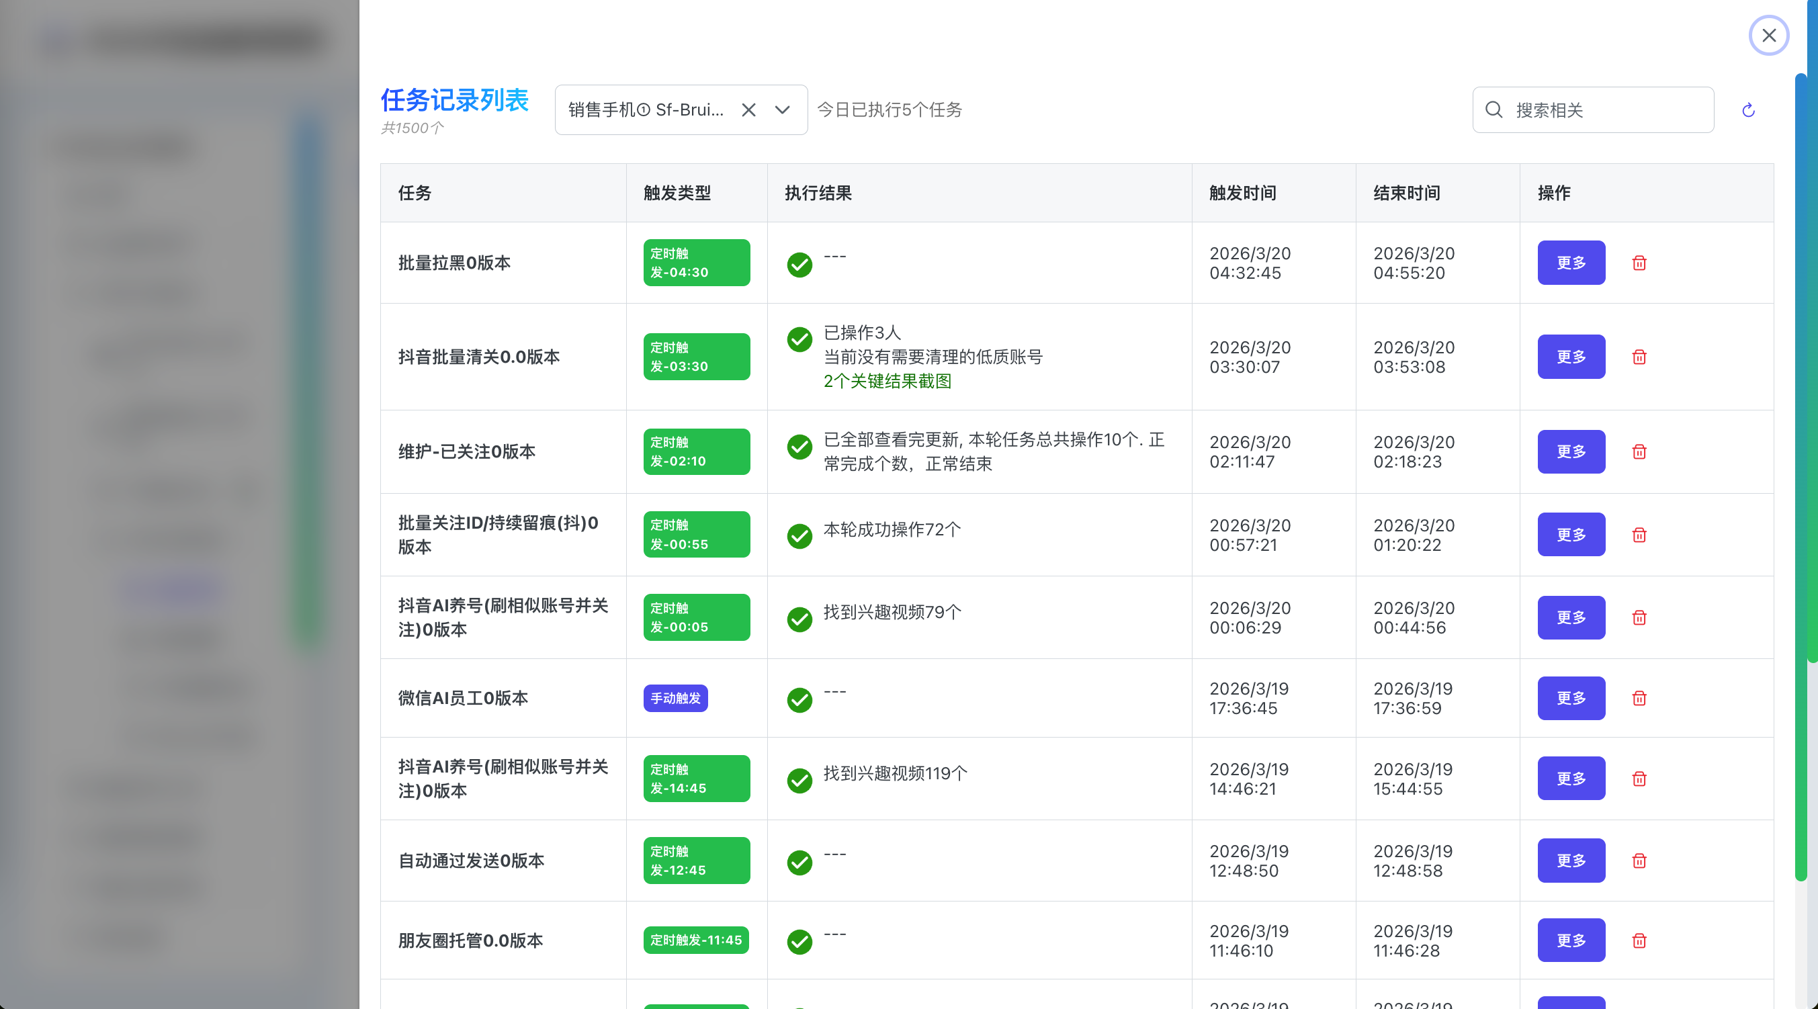Delete the 朋友圈托管0.0版本 record
Viewport: 1818px width, 1009px height.
1639,940
